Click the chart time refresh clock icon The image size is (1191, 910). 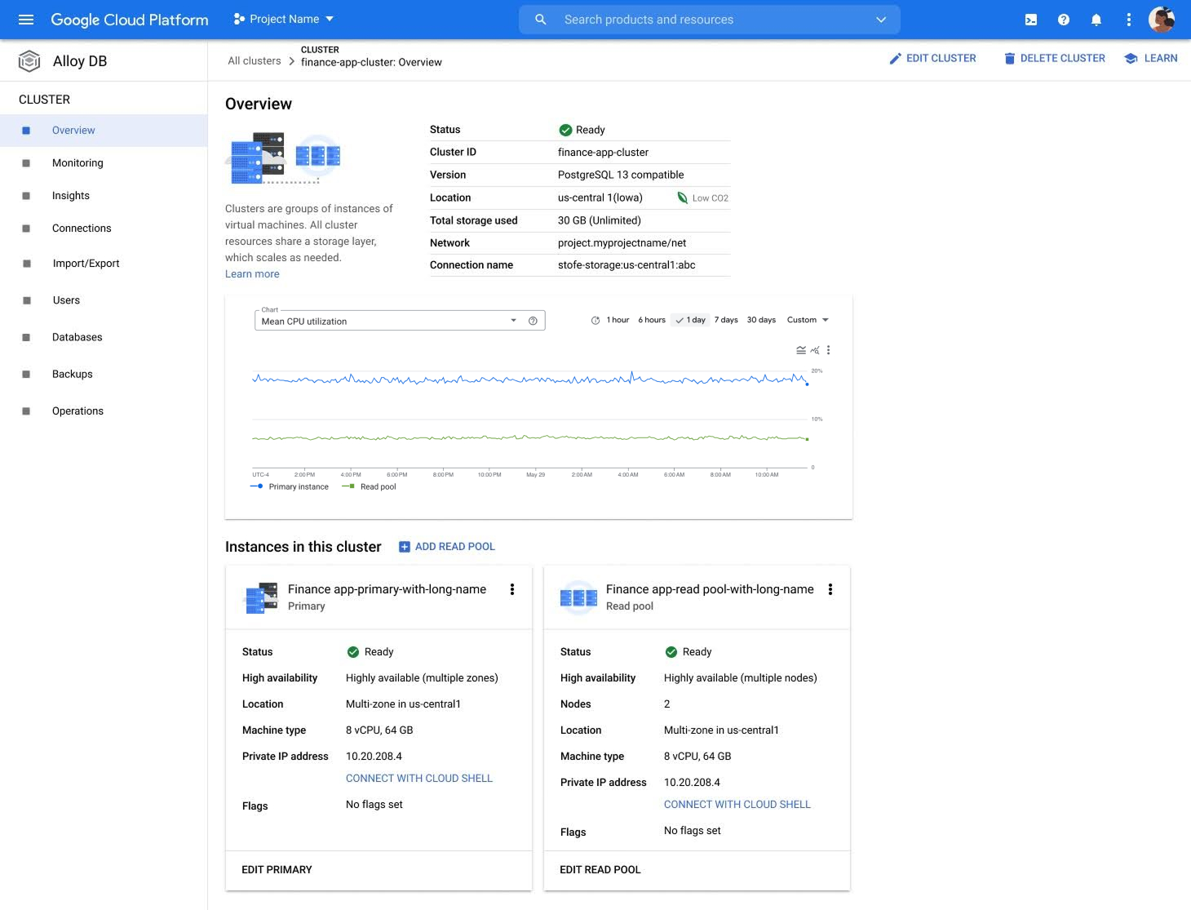595,320
